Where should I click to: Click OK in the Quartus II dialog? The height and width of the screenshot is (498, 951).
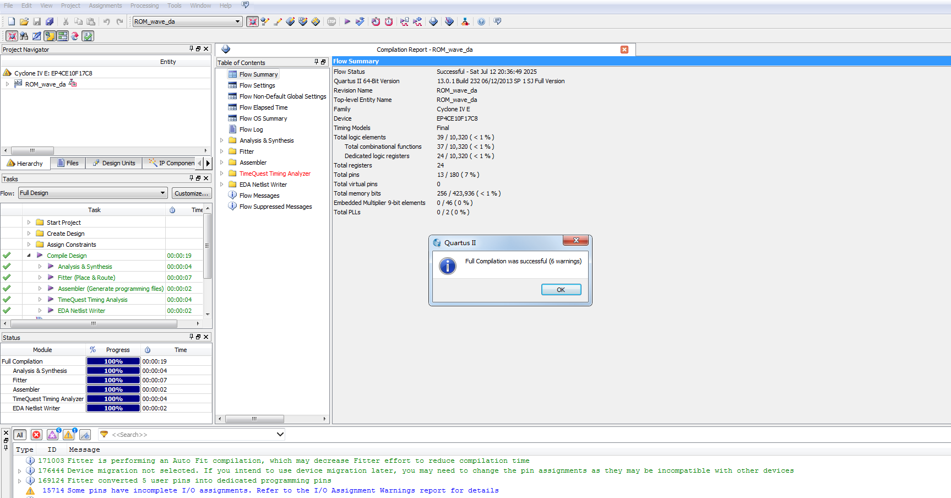point(561,290)
